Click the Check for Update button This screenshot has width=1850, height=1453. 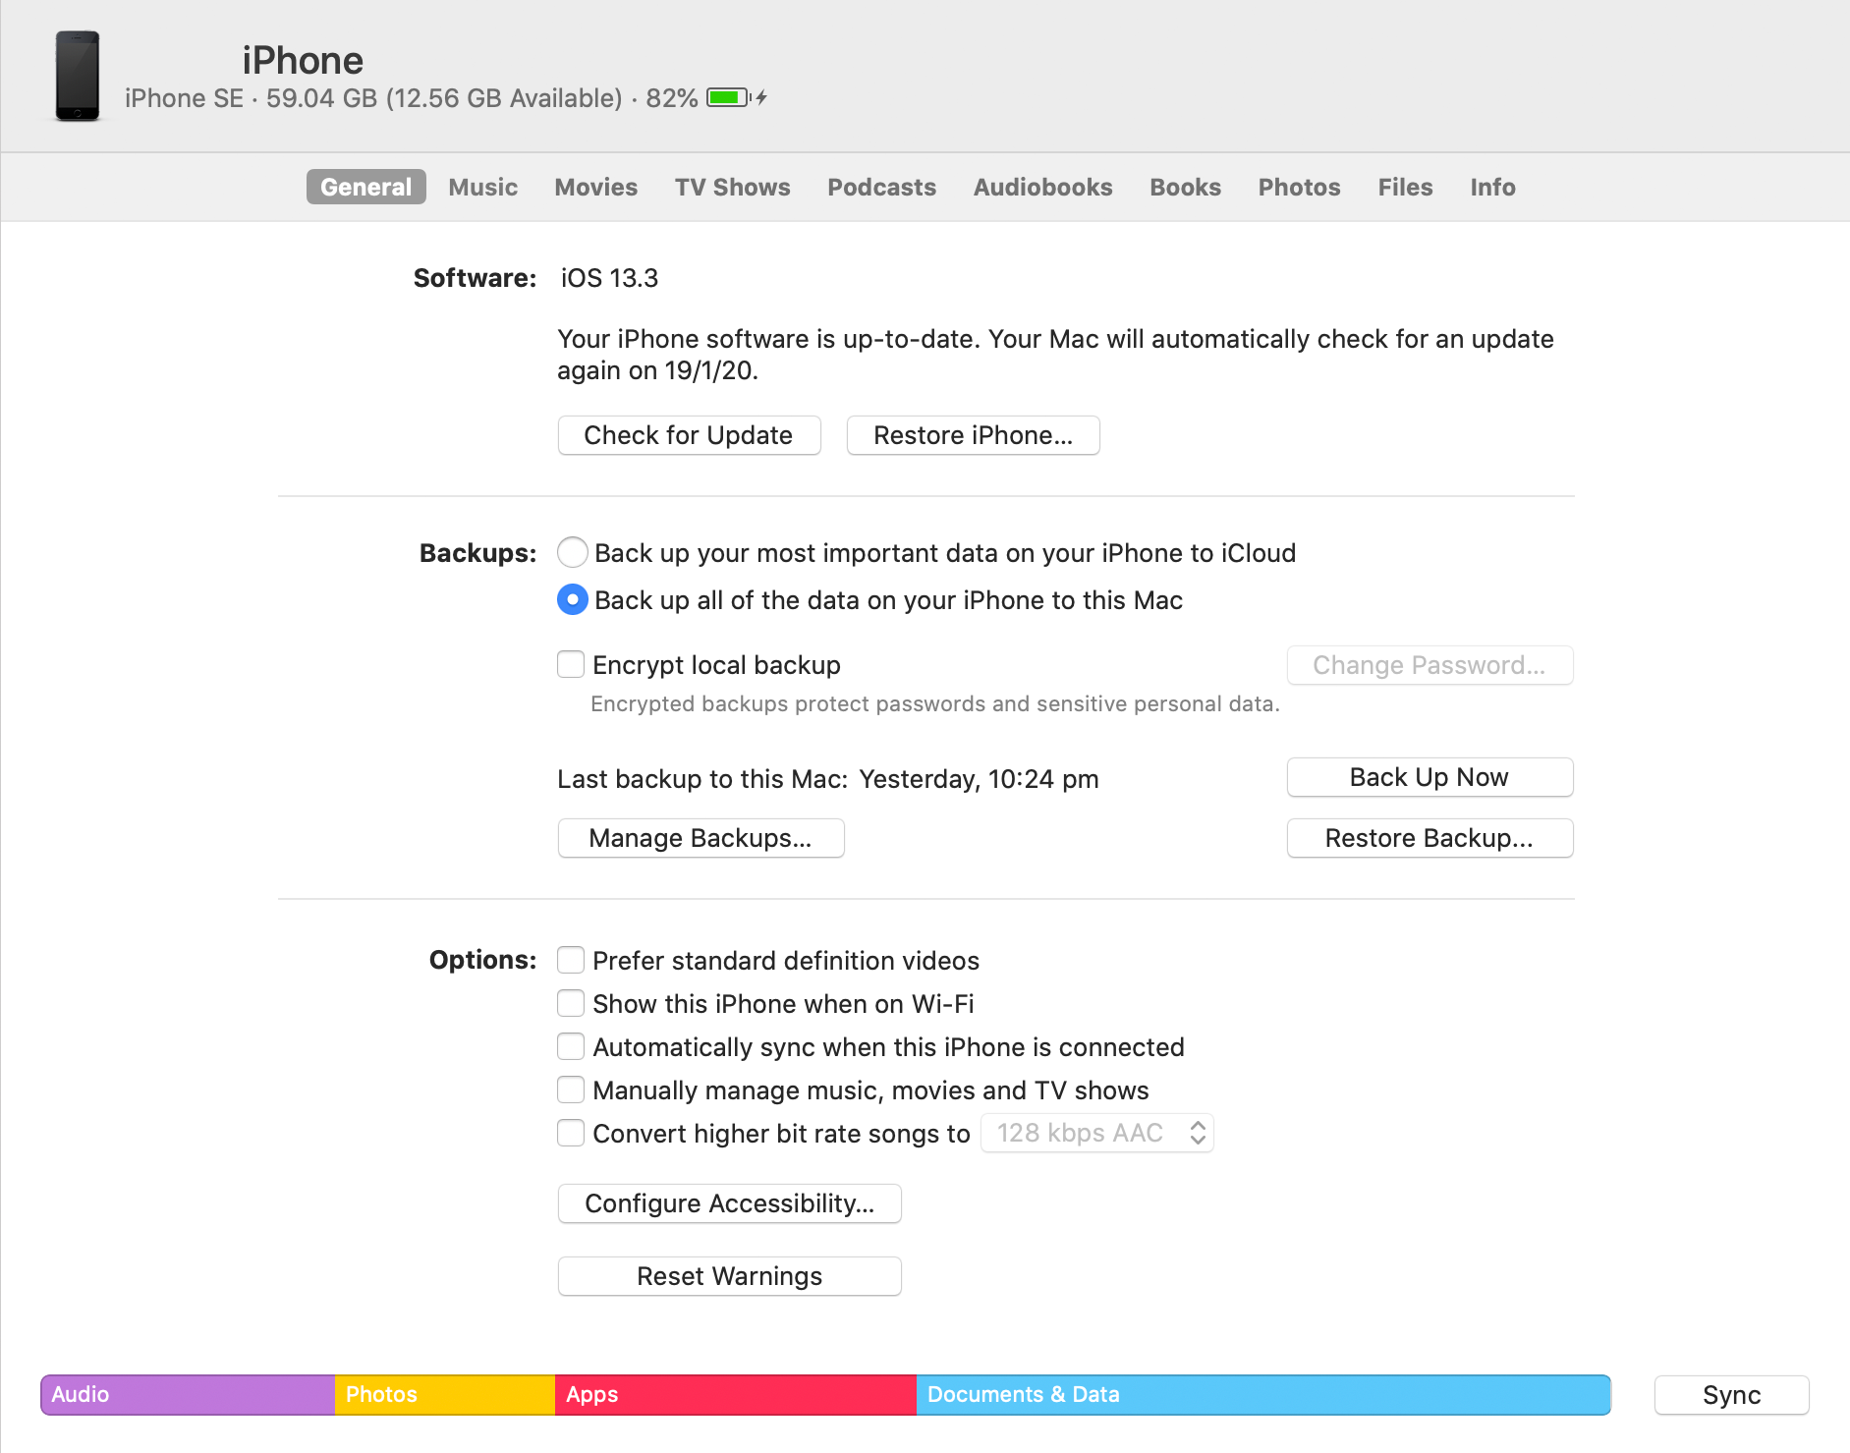click(x=689, y=435)
